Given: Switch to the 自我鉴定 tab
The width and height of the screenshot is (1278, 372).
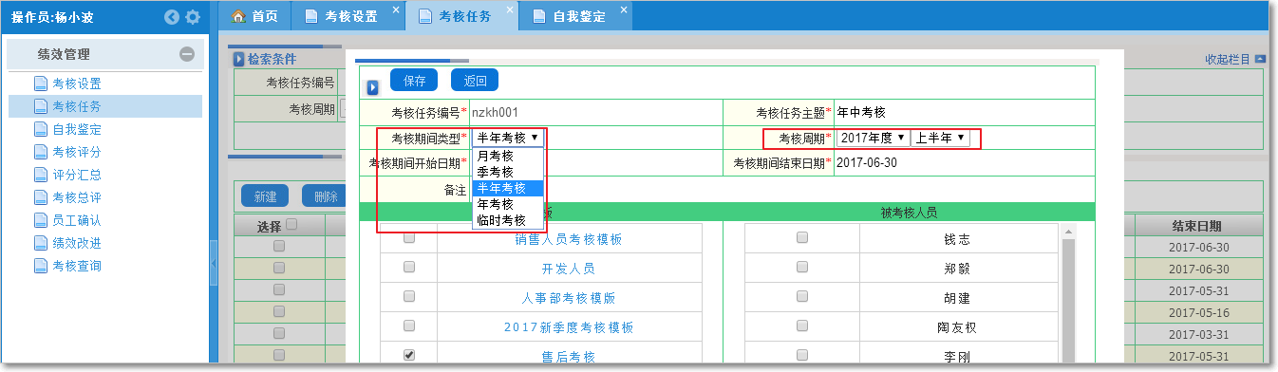Looking at the screenshot, I should coord(576,16).
